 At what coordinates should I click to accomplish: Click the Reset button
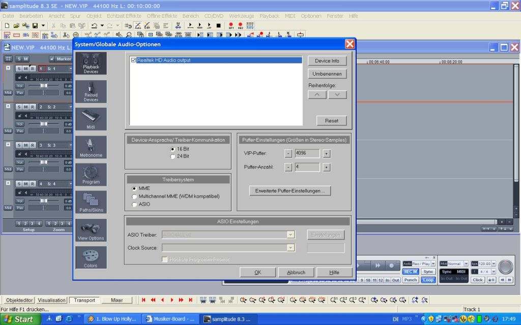tap(331, 121)
